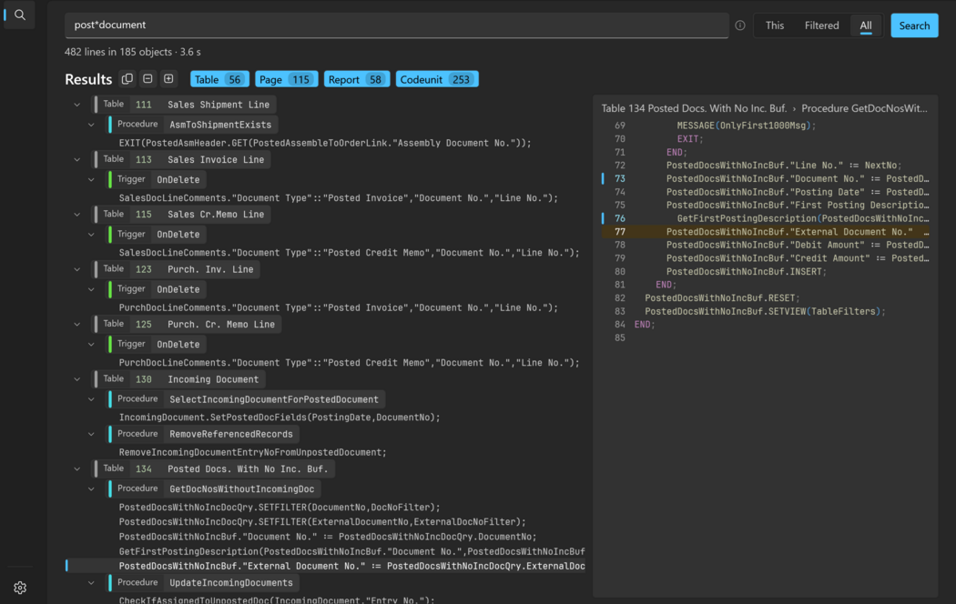The image size is (956, 604).
Task: Collapse the RemoveReferencedRecords procedure node
Action: pyautogui.click(x=91, y=434)
